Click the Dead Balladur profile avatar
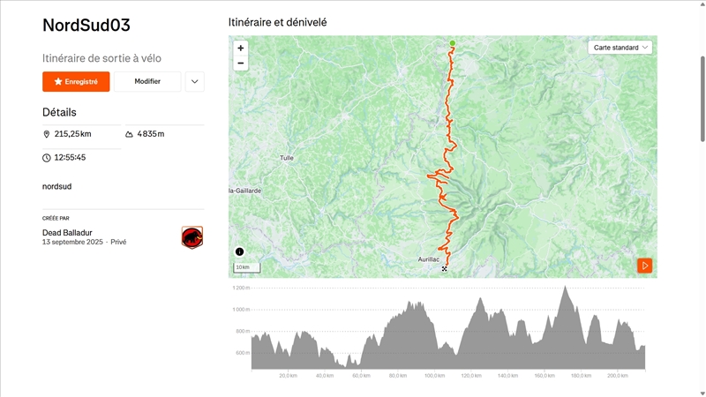 point(192,236)
